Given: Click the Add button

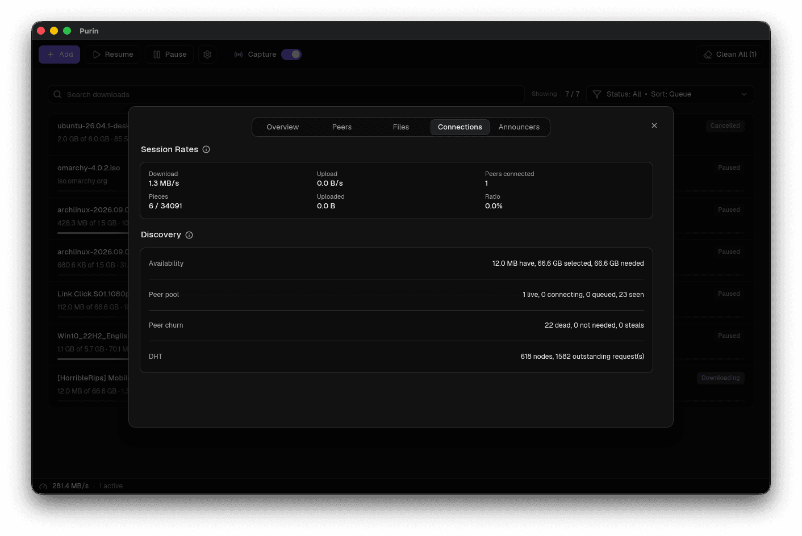Looking at the screenshot, I should click(60, 55).
